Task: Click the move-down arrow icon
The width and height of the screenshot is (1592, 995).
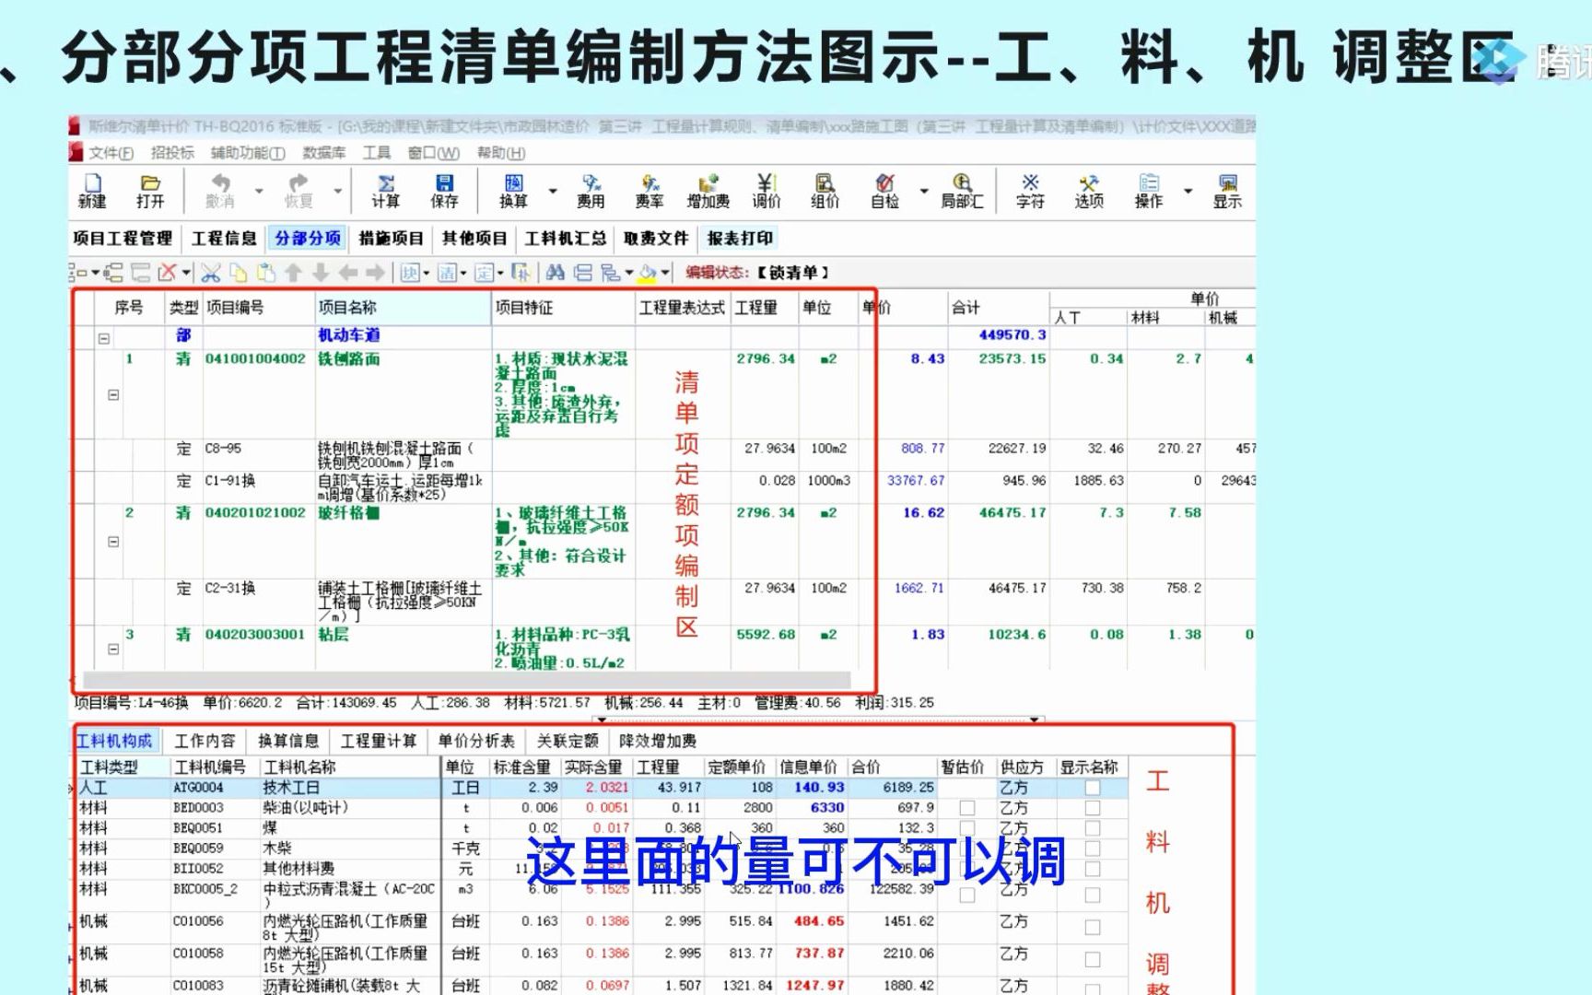Action: point(321,273)
